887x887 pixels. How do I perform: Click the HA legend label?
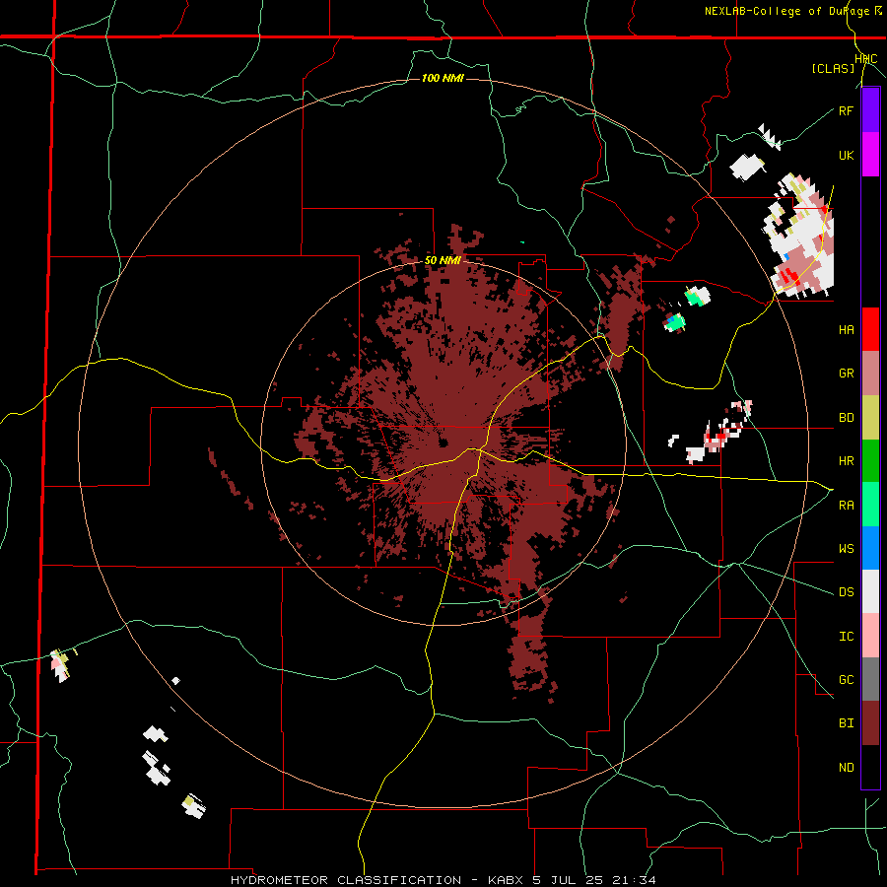[x=846, y=330]
